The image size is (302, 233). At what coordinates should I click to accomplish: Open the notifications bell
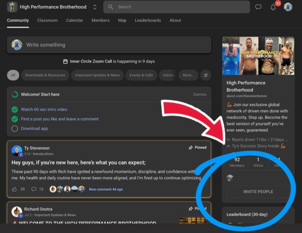[x=273, y=7]
